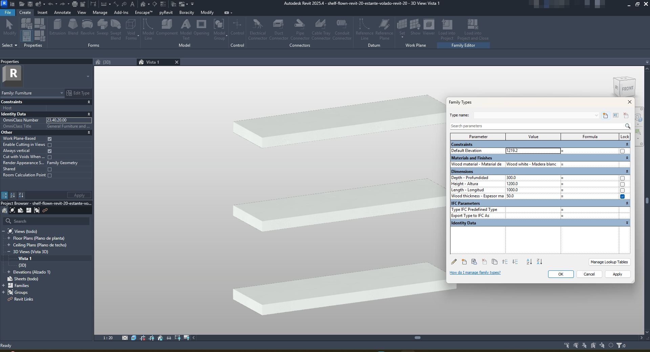Open the Insert ribbon tab
Viewport: 650px width, 352px height.
point(42,13)
